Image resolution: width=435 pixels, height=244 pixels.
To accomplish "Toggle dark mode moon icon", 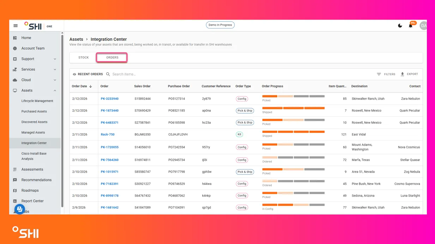I will 400,26.
